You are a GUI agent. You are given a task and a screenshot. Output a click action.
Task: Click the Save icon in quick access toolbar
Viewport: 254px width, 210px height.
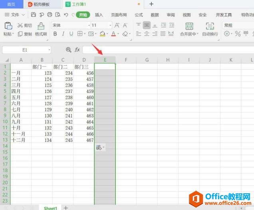[34, 15]
